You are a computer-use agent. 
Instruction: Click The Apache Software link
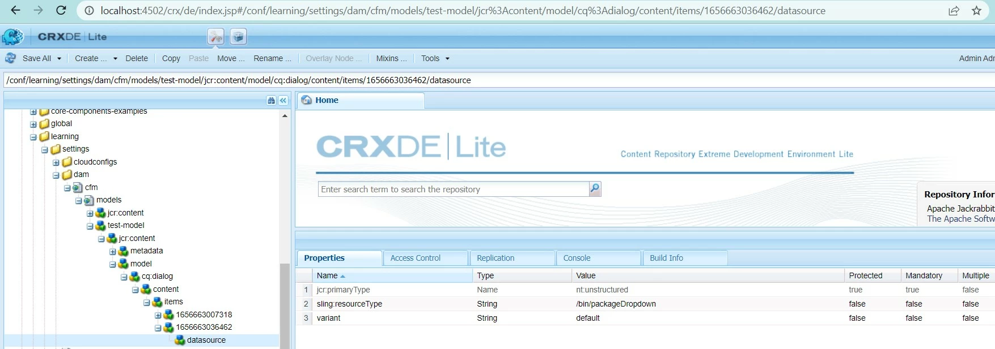[960, 219]
